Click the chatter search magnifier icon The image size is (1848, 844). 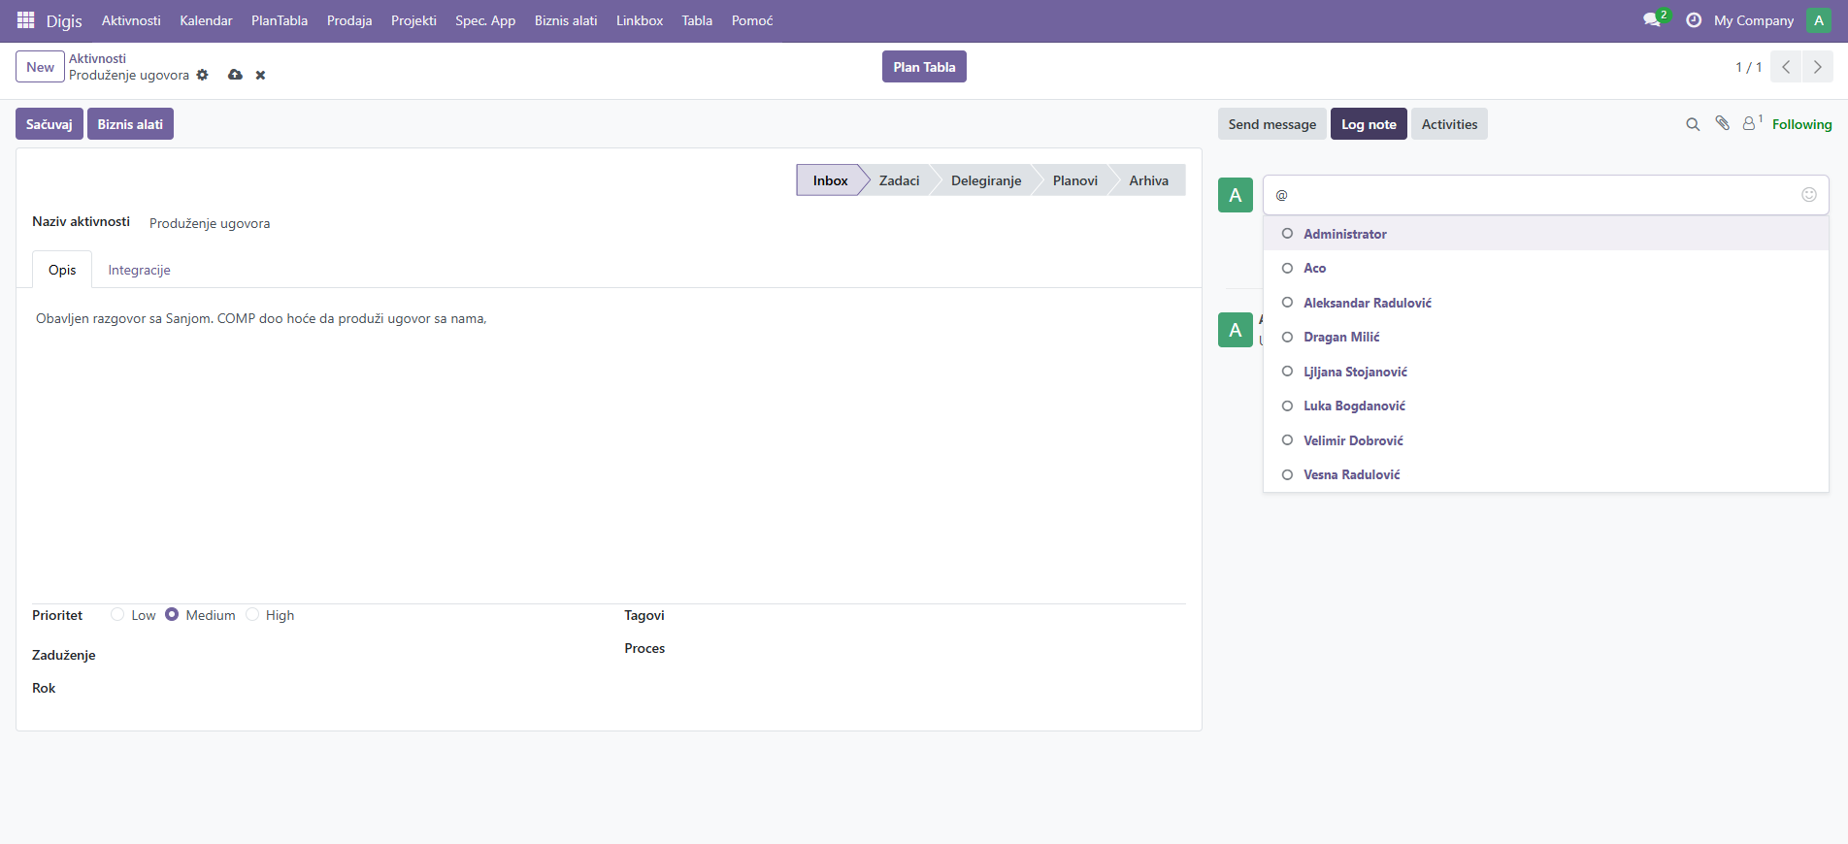pos(1693,124)
